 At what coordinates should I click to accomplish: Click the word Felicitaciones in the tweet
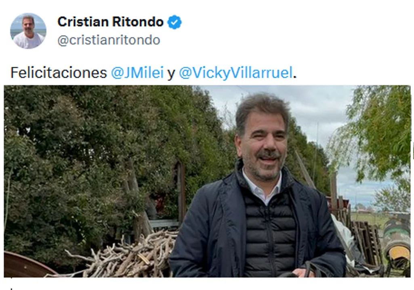[58, 72]
